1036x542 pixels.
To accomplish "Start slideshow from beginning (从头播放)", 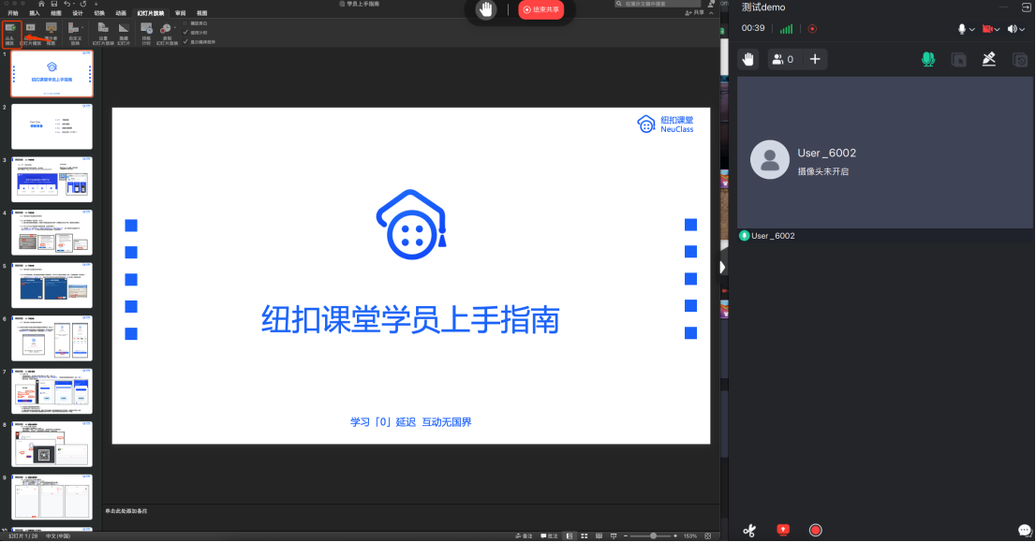I will click(x=10, y=34).
